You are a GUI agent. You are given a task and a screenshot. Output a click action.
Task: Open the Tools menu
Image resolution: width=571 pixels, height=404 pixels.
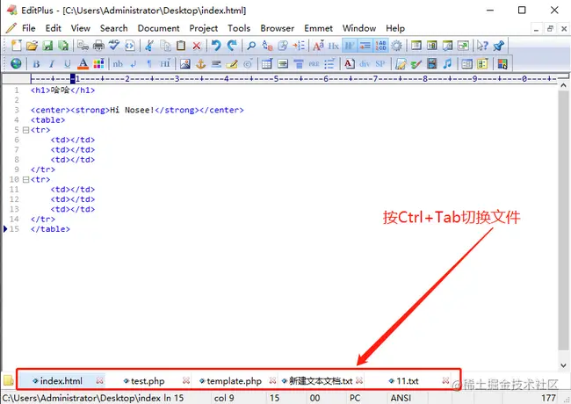(239, 28)
